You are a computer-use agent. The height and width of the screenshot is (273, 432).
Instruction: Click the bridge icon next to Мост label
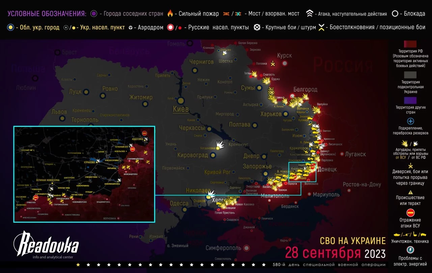(x=226, y=14)
